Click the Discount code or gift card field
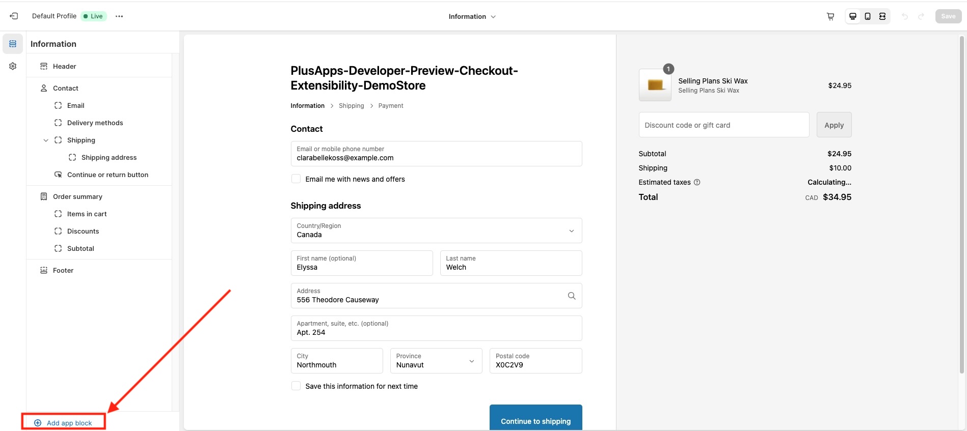Image resolution: width=967 pixels, height=431 pixels. click(723, 125)
